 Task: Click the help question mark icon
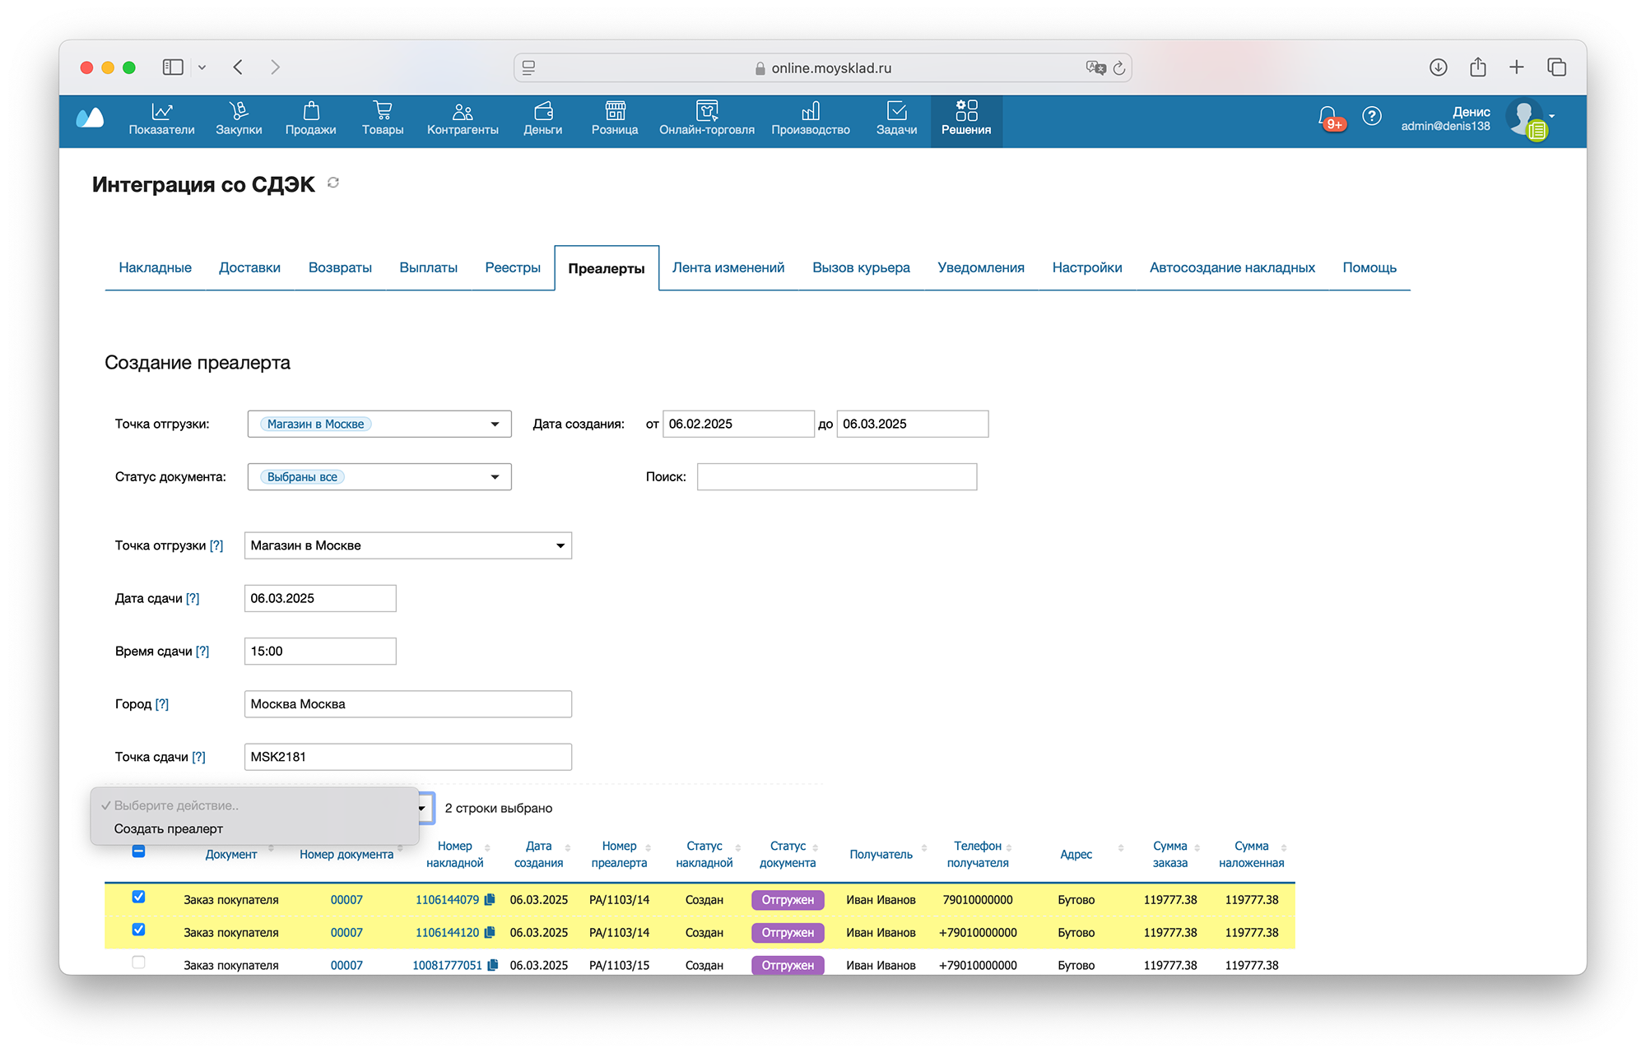pos(1371,116)
